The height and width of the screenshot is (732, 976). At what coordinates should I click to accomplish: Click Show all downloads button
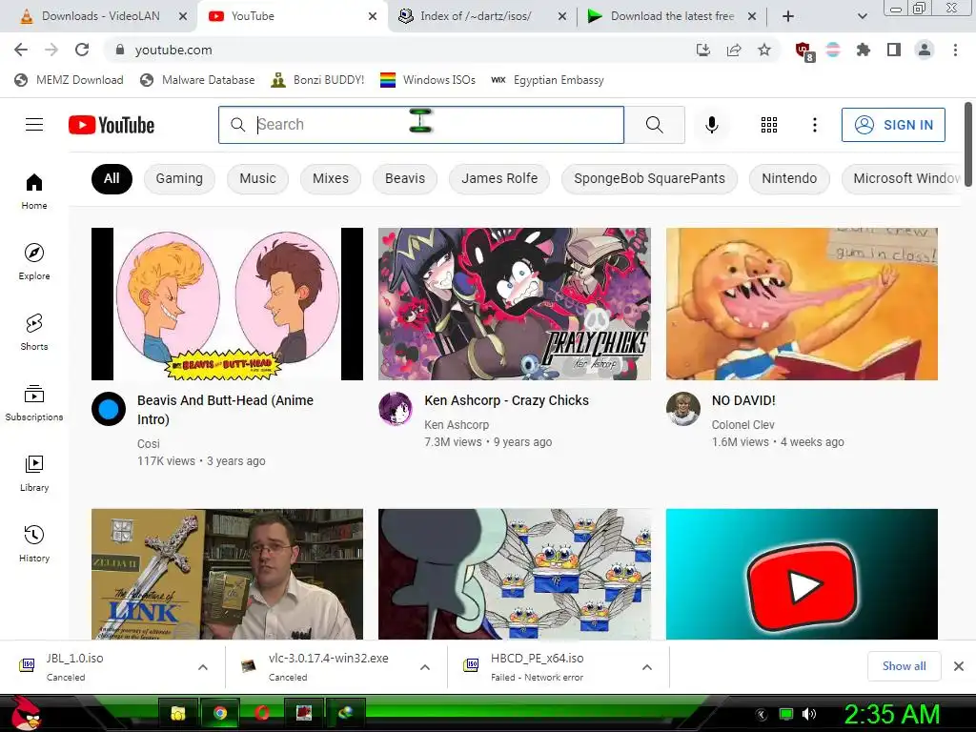(904, 666)
